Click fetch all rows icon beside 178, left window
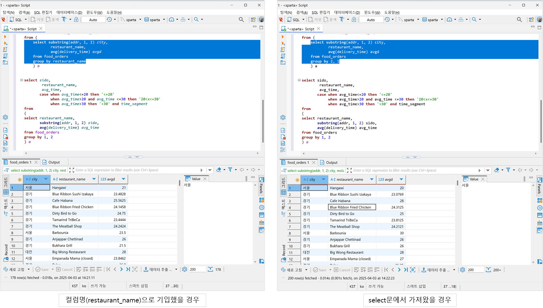The height and width of the screenshot is (308, 543). coord(210,269)
